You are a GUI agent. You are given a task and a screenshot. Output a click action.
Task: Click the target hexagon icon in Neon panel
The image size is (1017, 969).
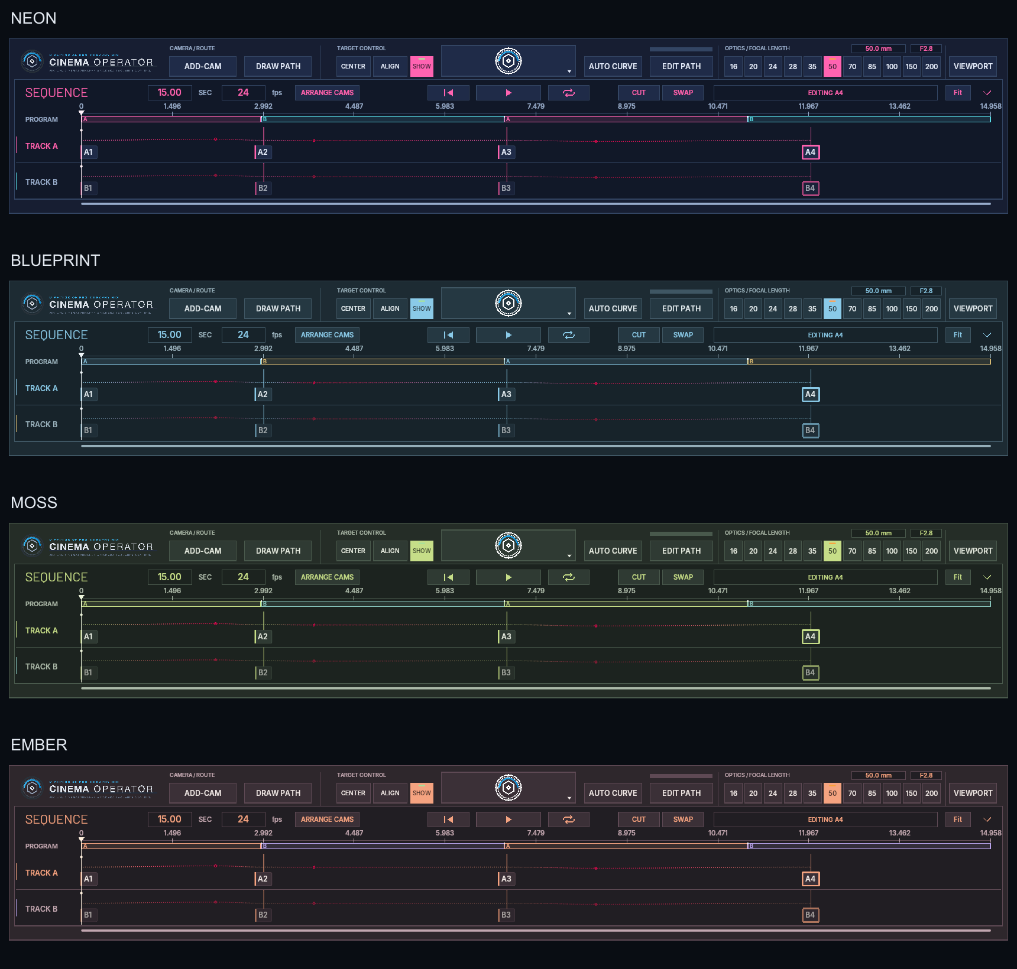tap(508, 61)
